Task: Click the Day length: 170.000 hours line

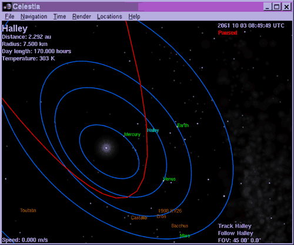Action: [x=36, y=51]
